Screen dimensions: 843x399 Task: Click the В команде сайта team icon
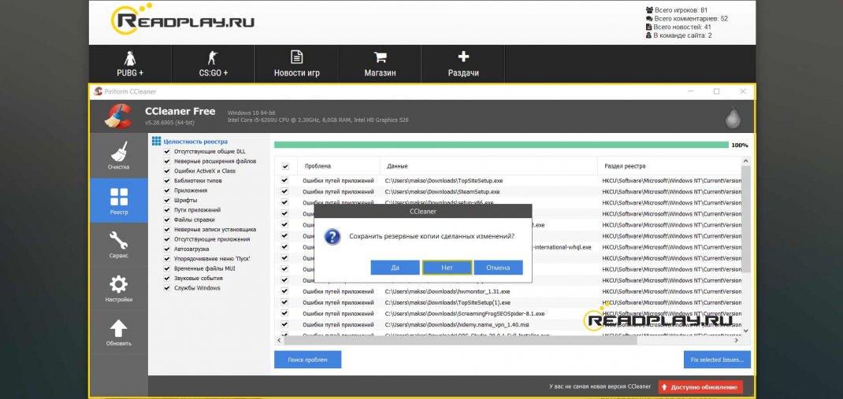(x=649, y=35)
